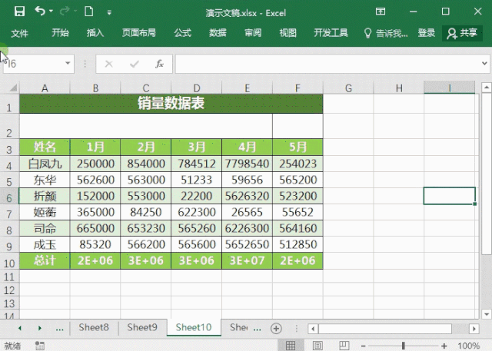Click the 告诉我 lightbulb search box
Screen dimensions: 492x351
(x=386, y=33)
